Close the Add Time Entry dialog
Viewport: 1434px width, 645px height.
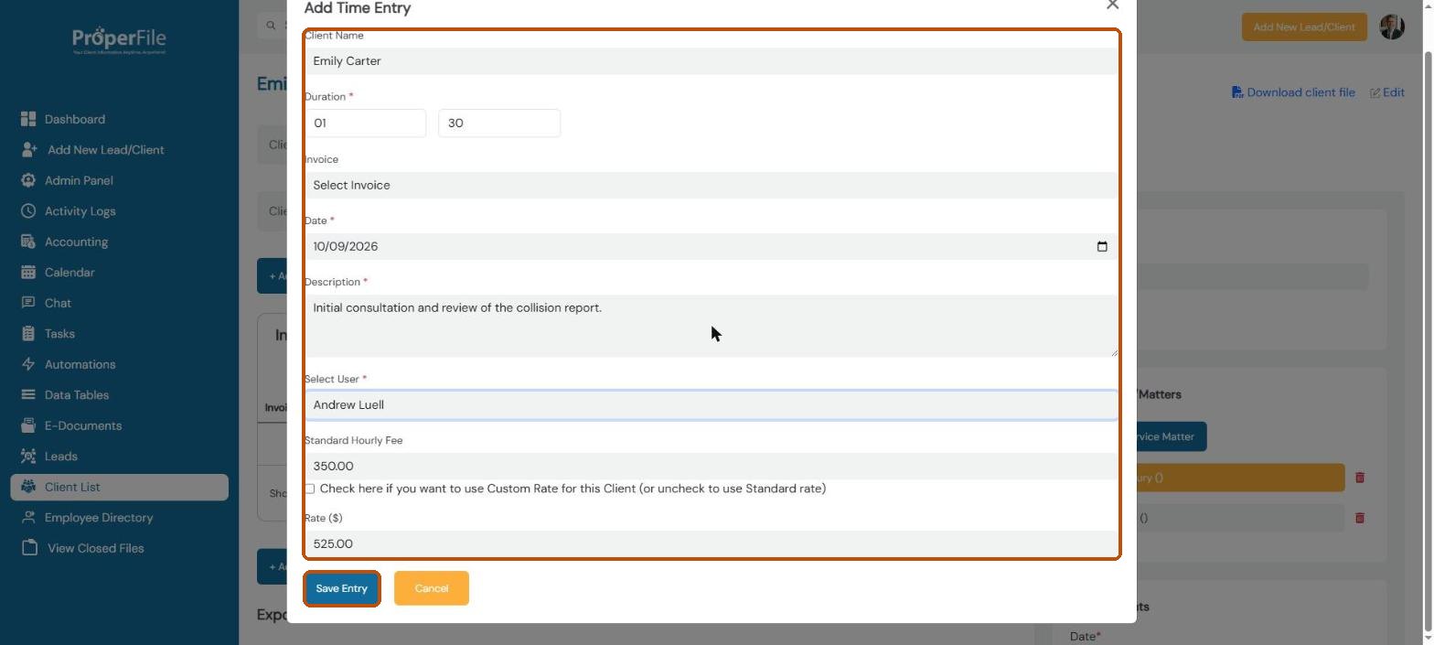tap(1112, 5)
